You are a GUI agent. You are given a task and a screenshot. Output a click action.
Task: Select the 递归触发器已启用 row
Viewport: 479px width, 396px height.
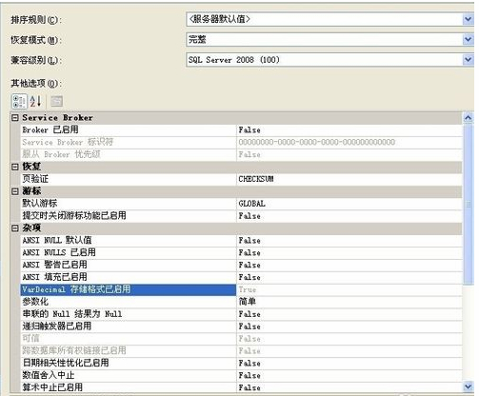pyautogui.click(x=129, y=327)
